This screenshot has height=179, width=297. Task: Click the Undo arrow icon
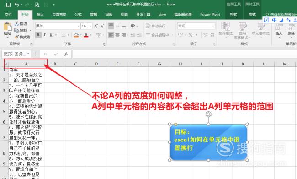point(17,5)
